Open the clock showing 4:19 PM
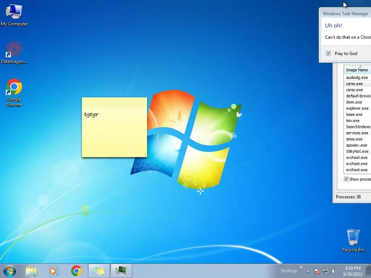371x278 pixels. click(x=353, y=271)
